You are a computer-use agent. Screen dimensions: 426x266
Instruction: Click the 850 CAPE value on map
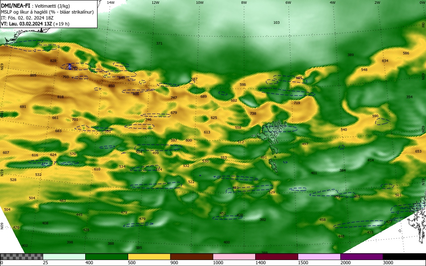pos(111,86)
